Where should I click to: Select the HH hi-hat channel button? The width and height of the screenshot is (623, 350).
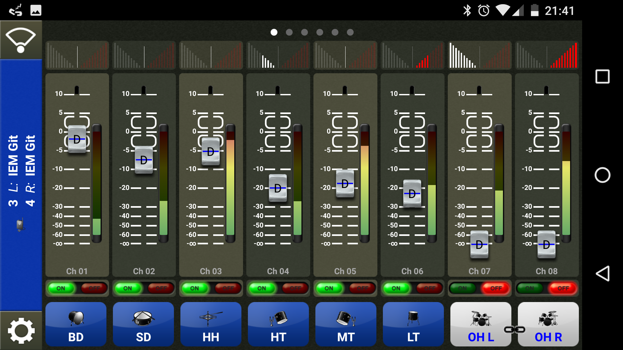coord(211,324)
